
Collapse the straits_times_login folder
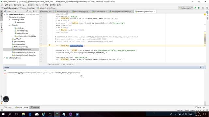pos(7,17)
